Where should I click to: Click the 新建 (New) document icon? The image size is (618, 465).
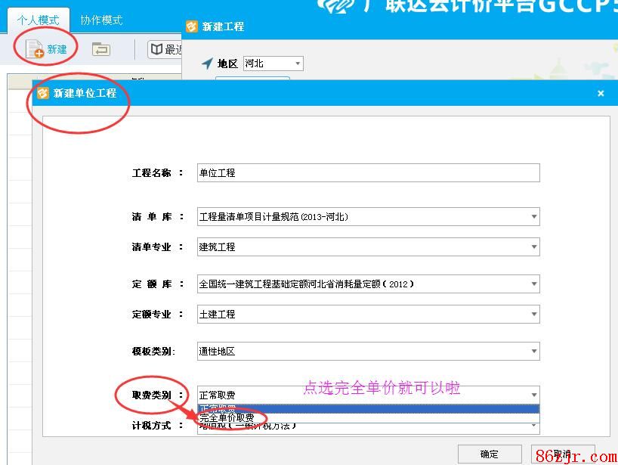[x=35, y=49]
